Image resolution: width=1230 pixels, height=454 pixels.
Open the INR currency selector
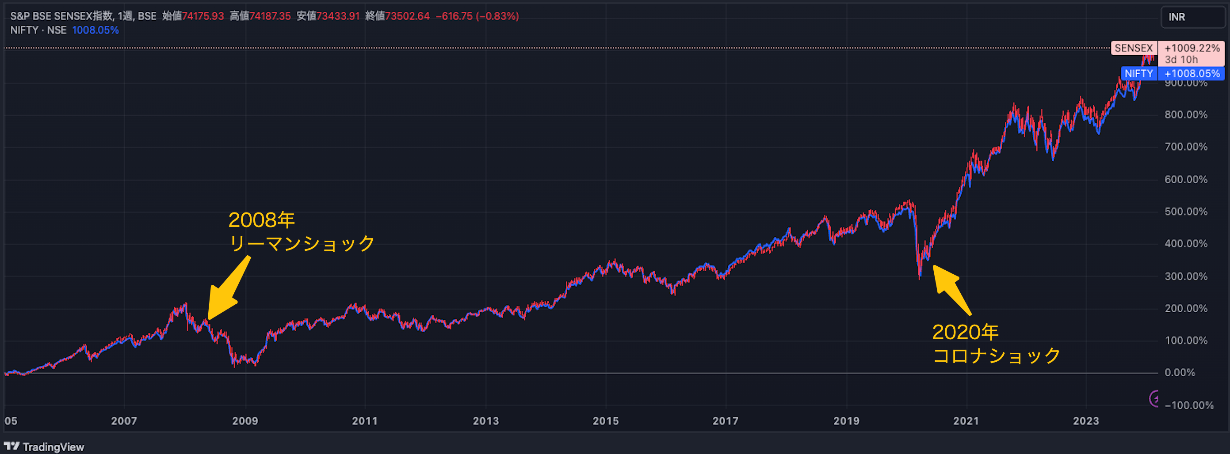tap(1192, 17)
